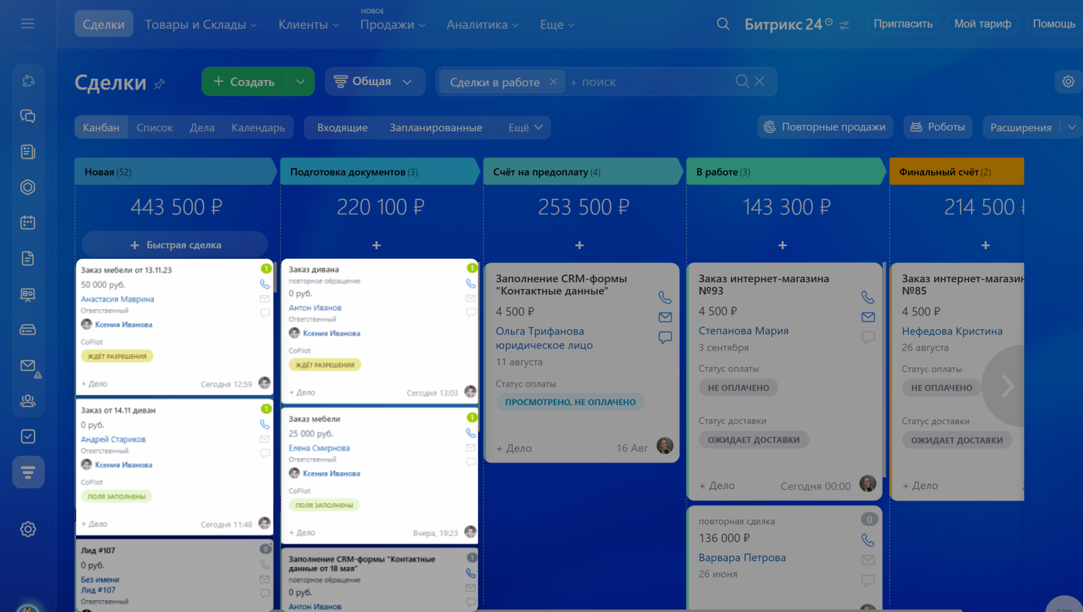1083x612 pixels.
Task: Click the Быстрая сделка button
Action: click(x=175, y=245)
